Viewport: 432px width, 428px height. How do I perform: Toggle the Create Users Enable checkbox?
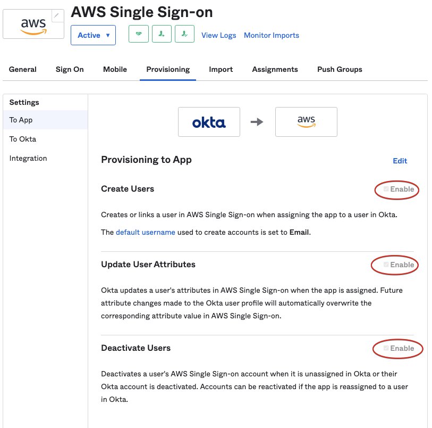click(386, 189)
